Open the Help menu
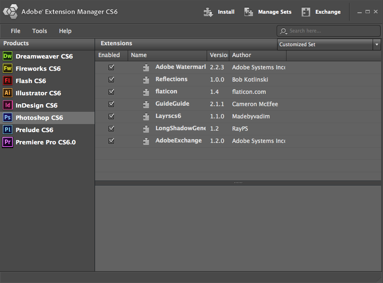The width and height of the screenshot is (383, 283). (x=65, y=31)
